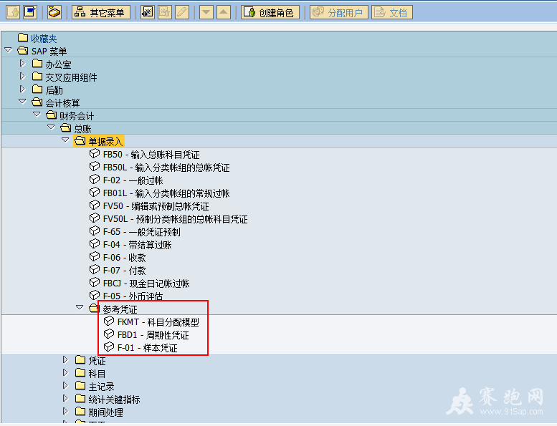Click the F-06 transaction cube icon
Viewport: 557px width, 426px height.
coord(95,256)
